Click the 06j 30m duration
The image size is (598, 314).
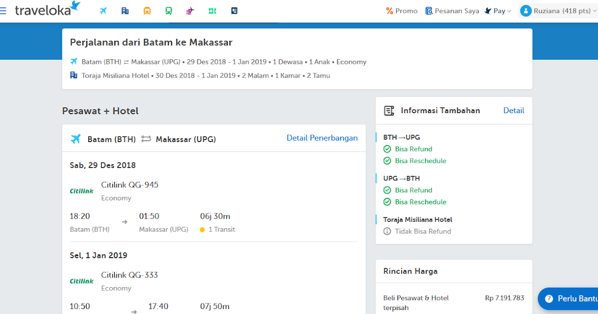[215, 216]
